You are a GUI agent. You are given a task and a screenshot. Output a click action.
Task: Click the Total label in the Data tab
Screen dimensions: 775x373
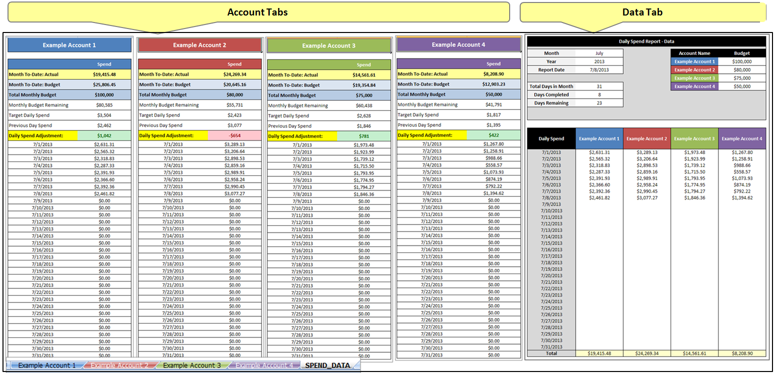tap(551, 353)
